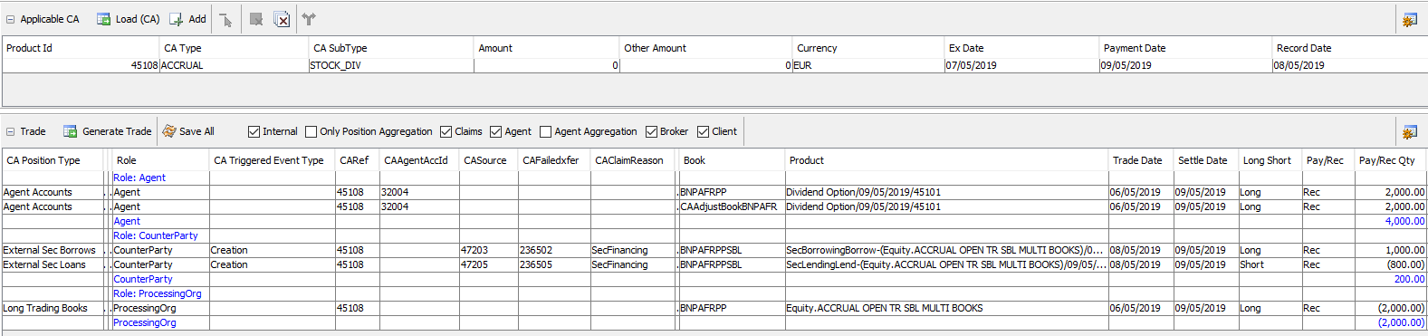Uncheck the Claims checkbox
1428x336 pixels.
click(446, 132)
